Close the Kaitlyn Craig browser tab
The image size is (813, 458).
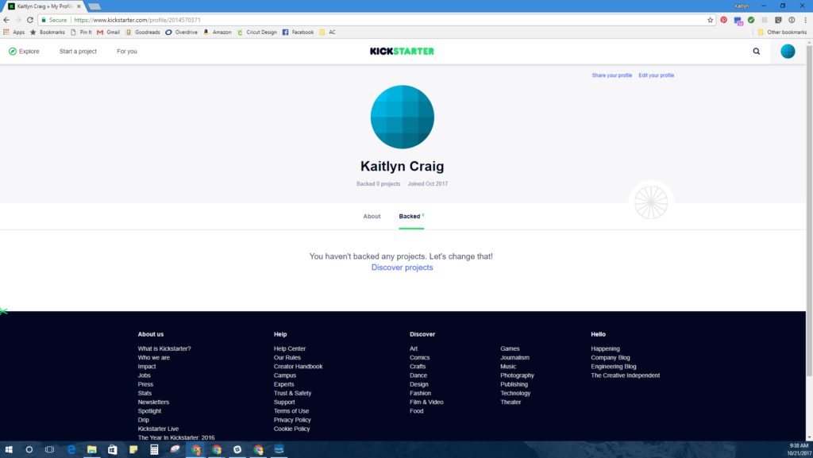click(x=79, y=6)
